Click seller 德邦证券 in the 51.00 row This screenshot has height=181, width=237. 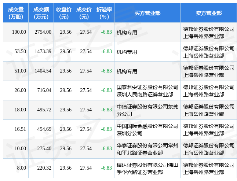tap(209, 71)
